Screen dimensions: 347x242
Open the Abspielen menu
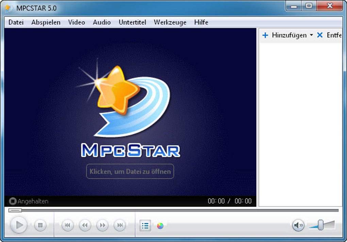tap(46, 22)
